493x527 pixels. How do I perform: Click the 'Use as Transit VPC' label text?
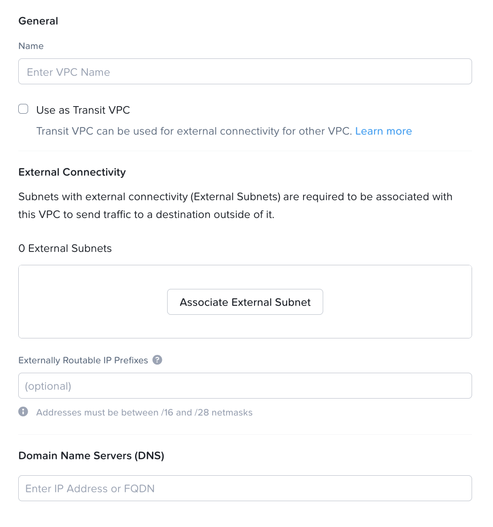pyautogui.click(x=83, y=110)
